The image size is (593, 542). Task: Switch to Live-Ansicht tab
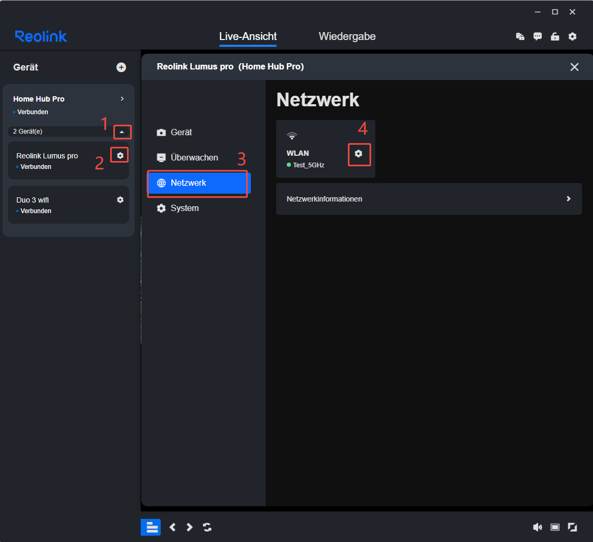click(248, 36)
